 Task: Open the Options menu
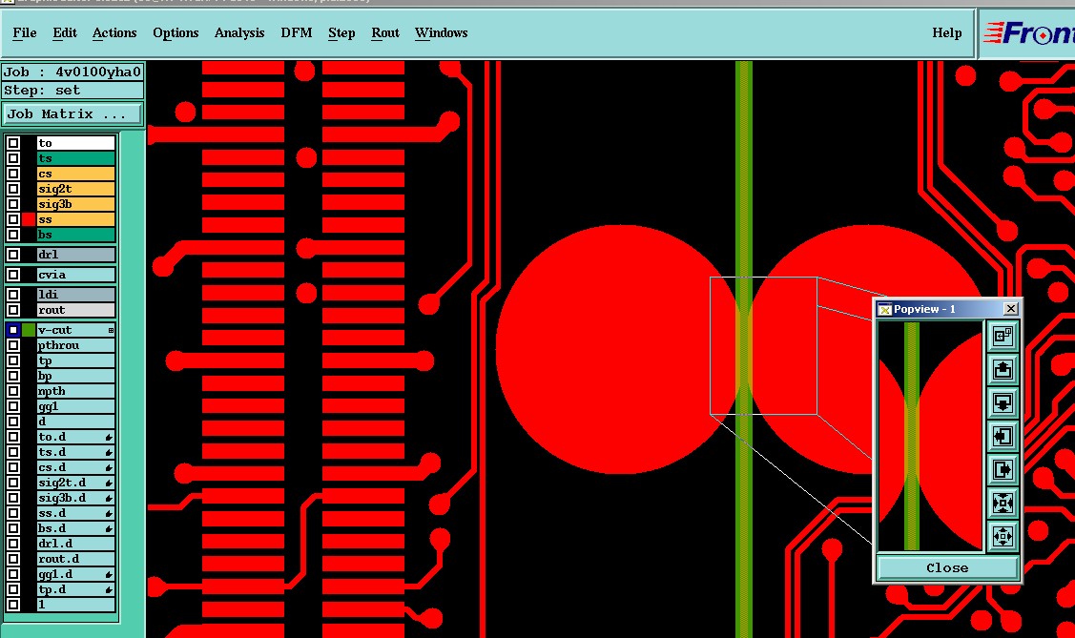click(176, 32)
